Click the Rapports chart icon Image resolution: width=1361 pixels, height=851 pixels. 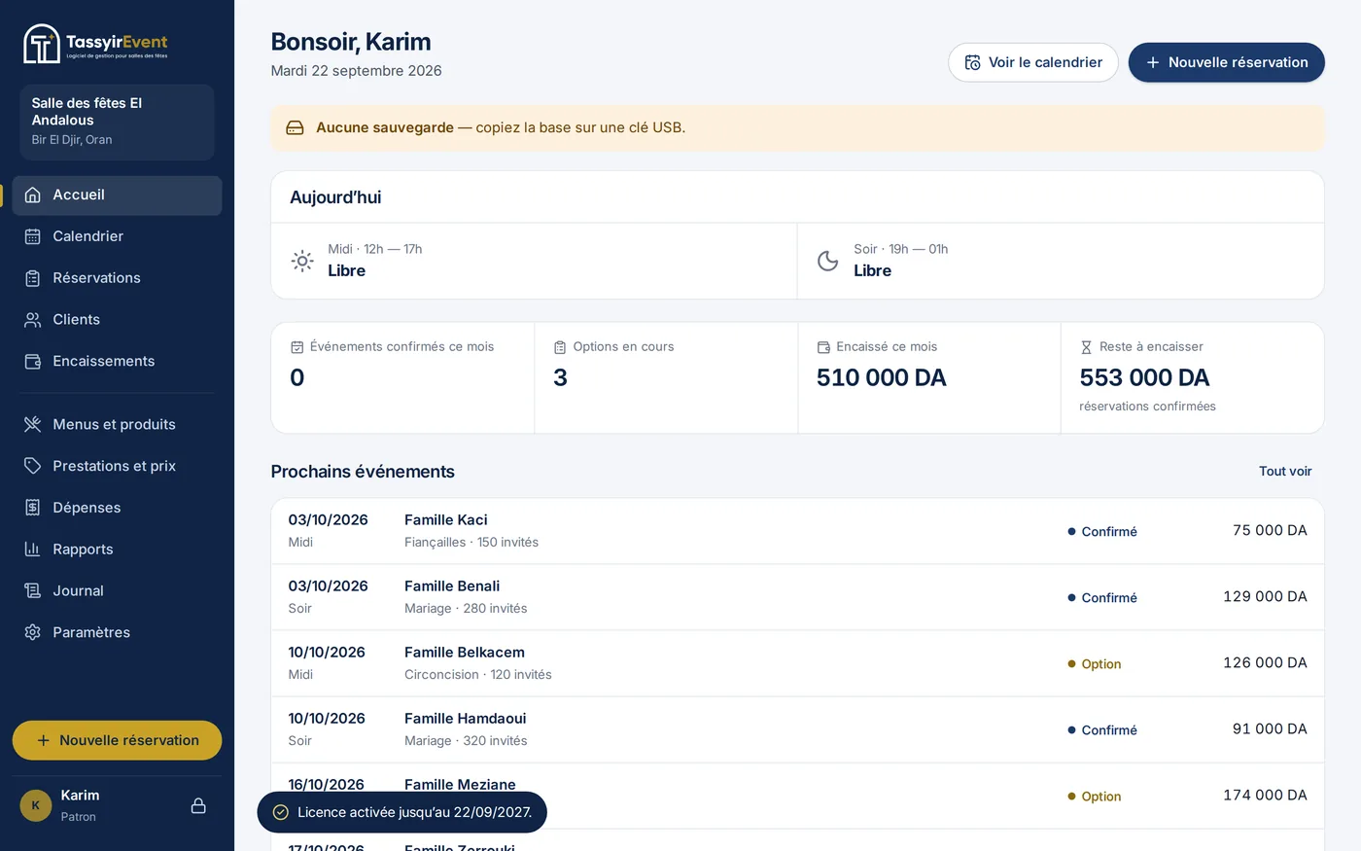[32, 549]
